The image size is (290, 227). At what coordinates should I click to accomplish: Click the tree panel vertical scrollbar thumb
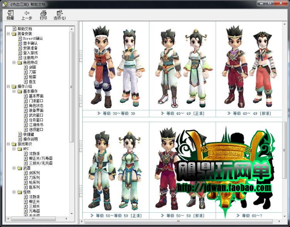tap(72, 87)
